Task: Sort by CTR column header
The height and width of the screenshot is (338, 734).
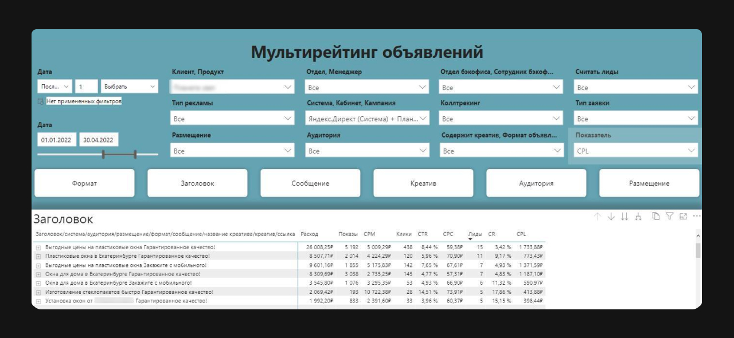Action: pyautogui.click(x=423, y=234)
